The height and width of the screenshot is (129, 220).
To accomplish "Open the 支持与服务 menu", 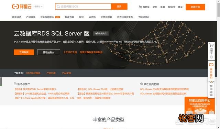I will (x=106, y=17).
